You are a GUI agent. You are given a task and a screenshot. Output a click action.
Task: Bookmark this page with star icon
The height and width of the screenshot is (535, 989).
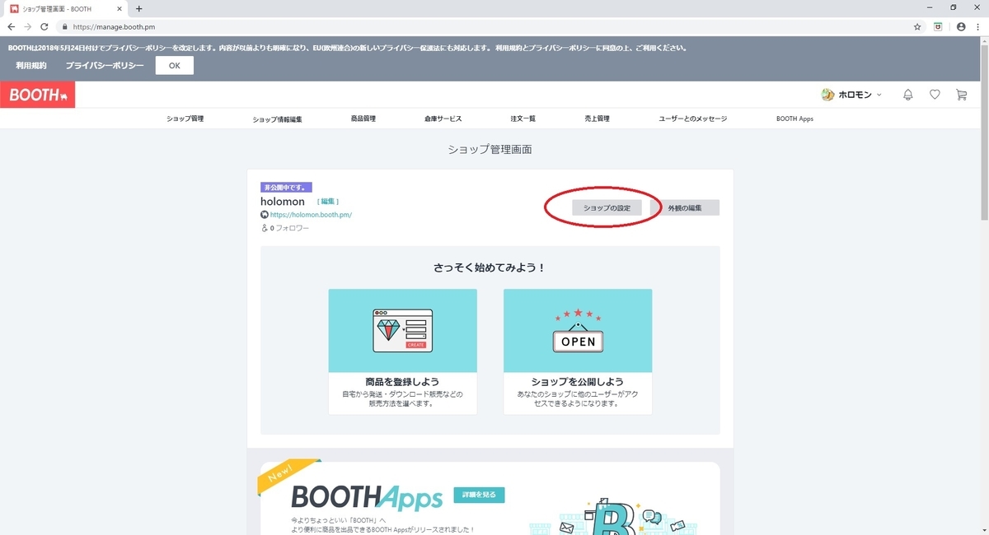[917, 26]
